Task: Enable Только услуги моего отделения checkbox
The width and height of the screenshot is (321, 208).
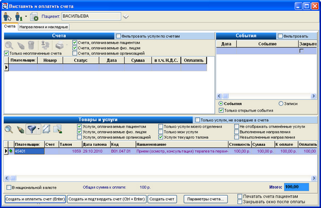Action: 160,127
